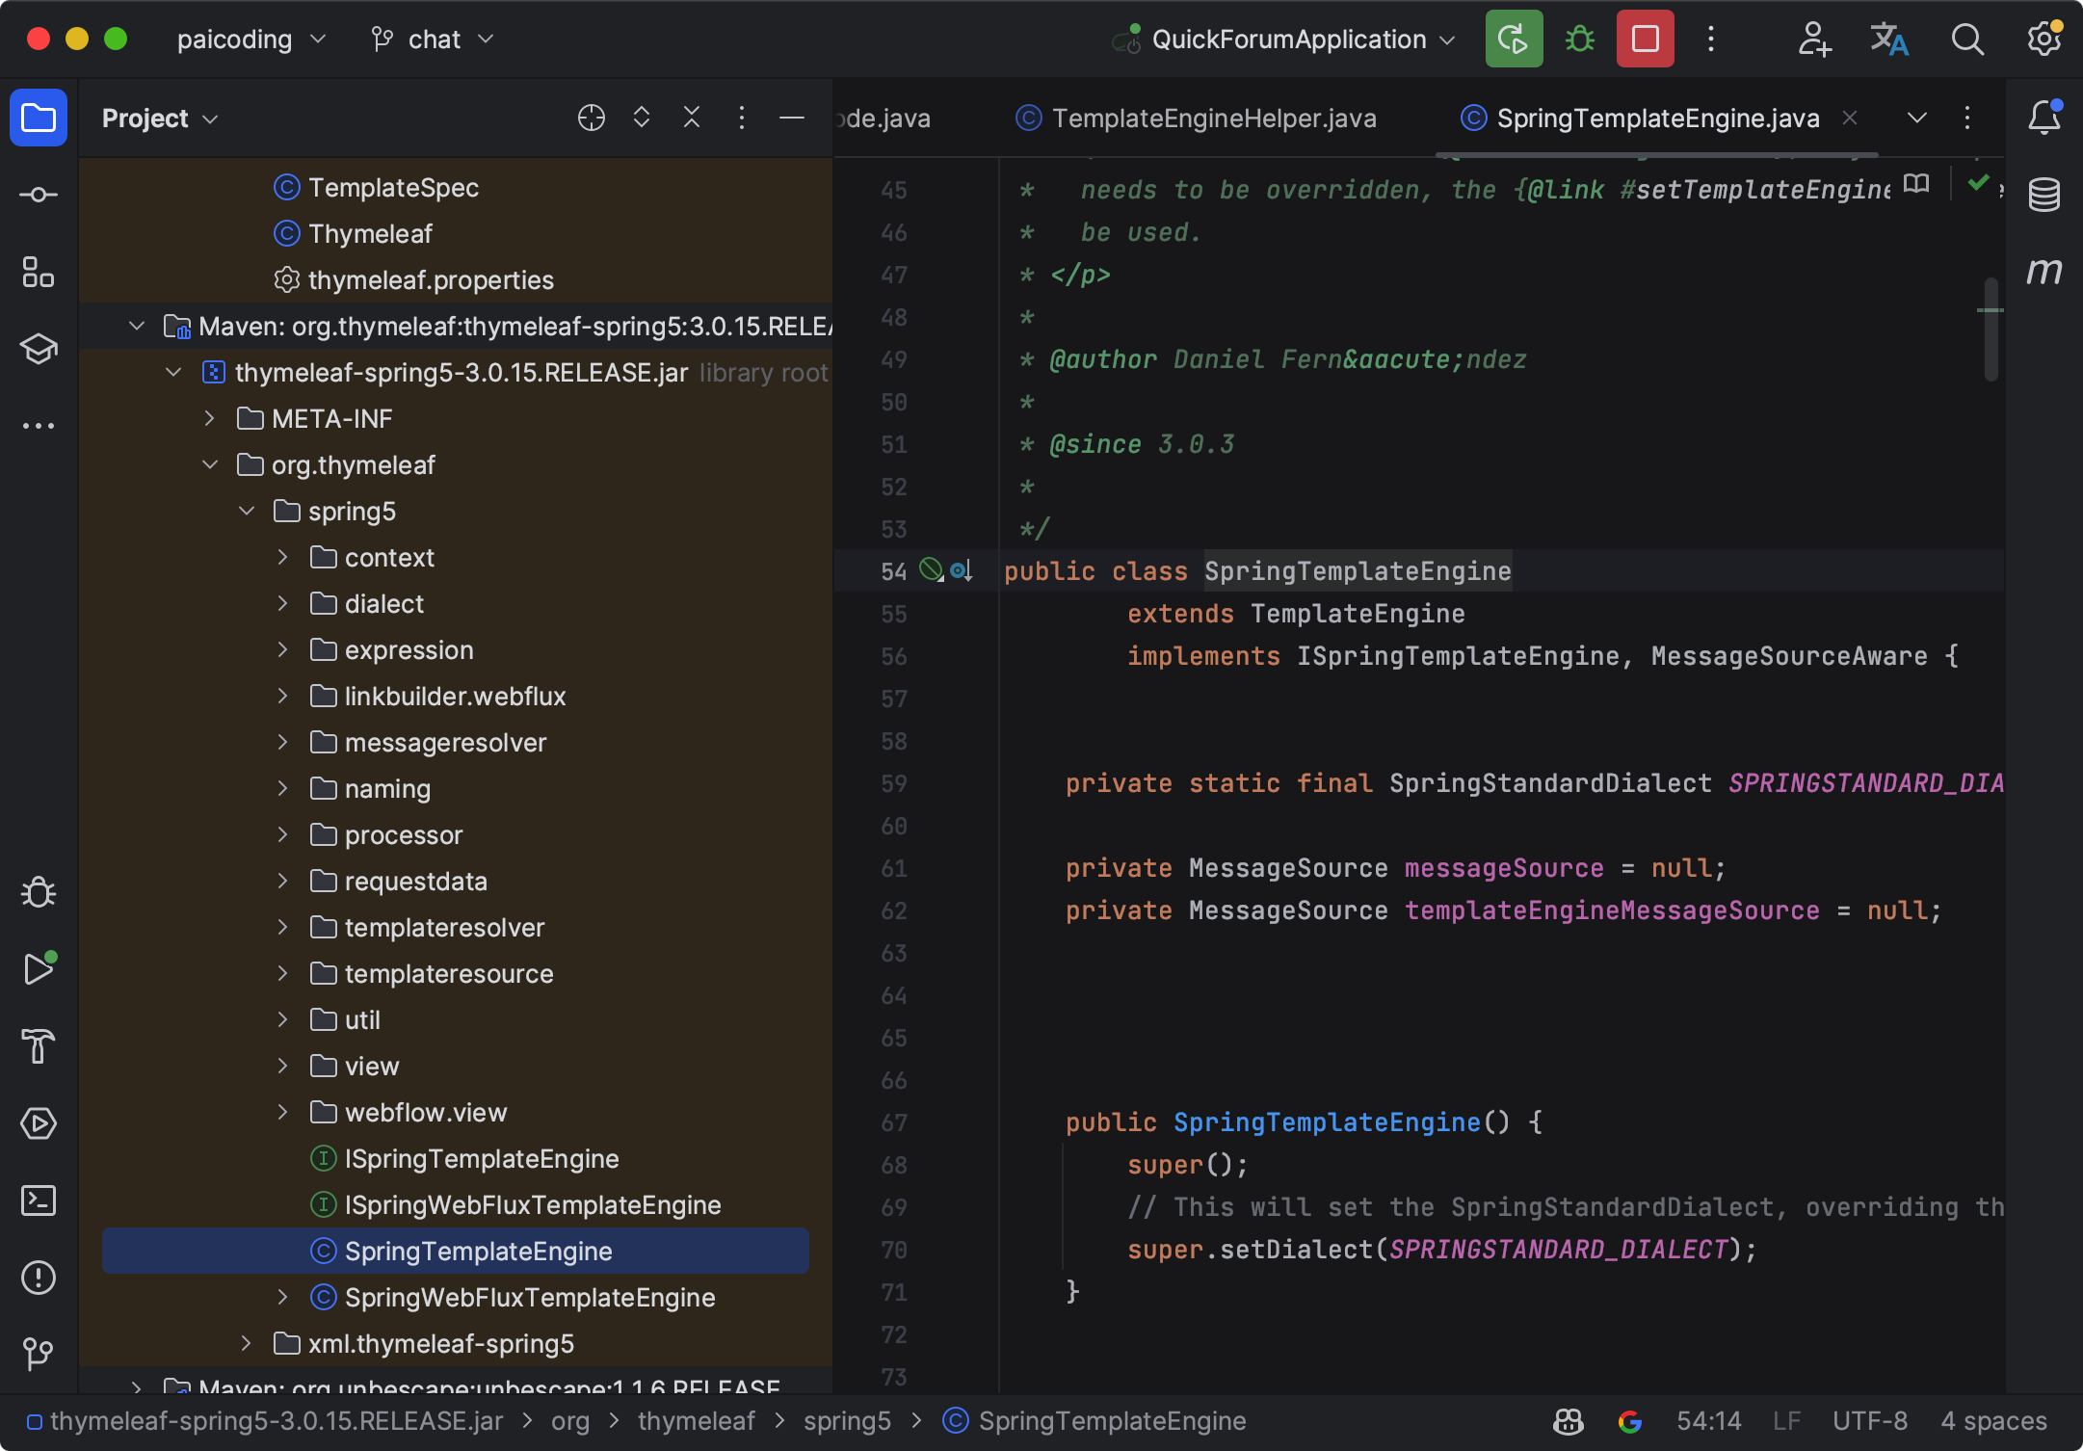The width and height of the screenshot is (2083, 1451).
Task: Collapse the thymeleaf-spring5-3.0.15.RELEASE.jar node
Action: click(x=173, y=373)
